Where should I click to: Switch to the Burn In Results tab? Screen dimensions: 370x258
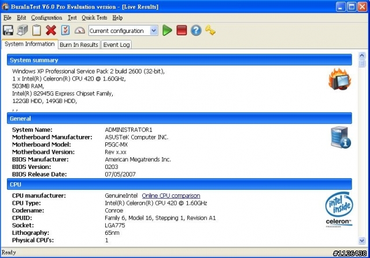click(x=79, y=45)
